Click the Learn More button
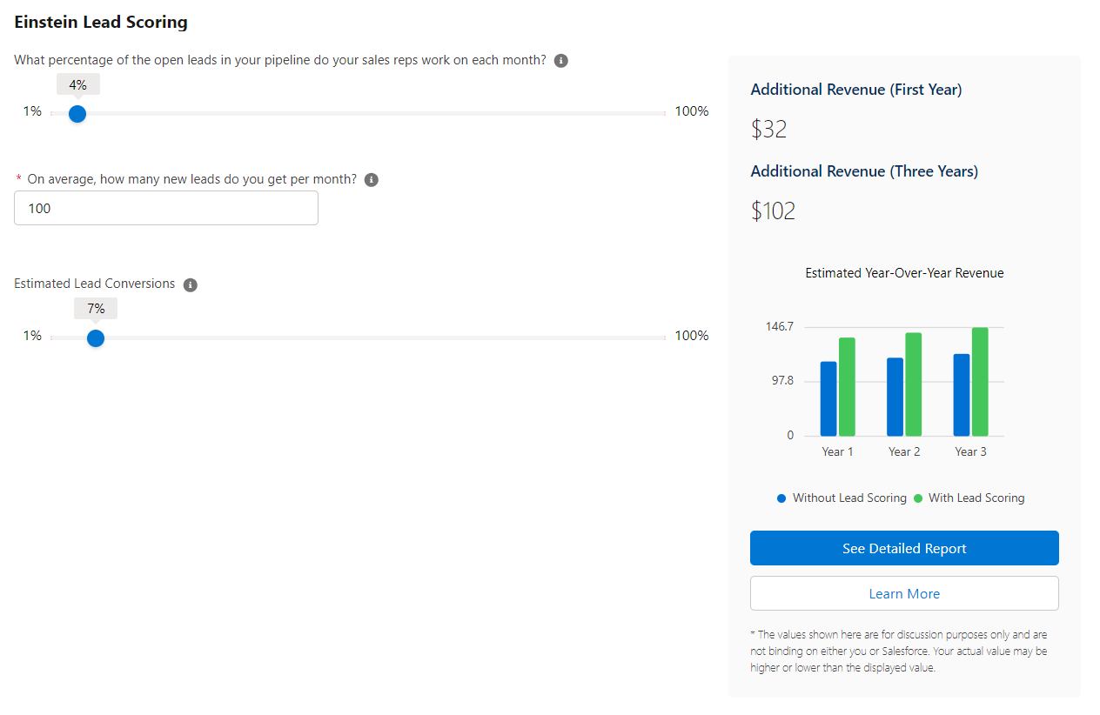 pyautogui.click(x=904, y=593)
